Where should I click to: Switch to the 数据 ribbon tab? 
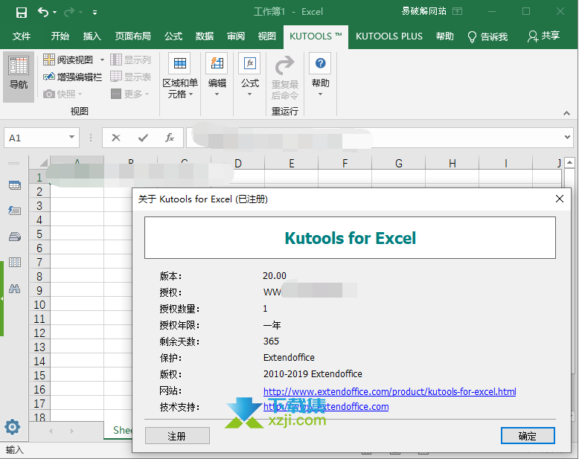coord(205,36)
